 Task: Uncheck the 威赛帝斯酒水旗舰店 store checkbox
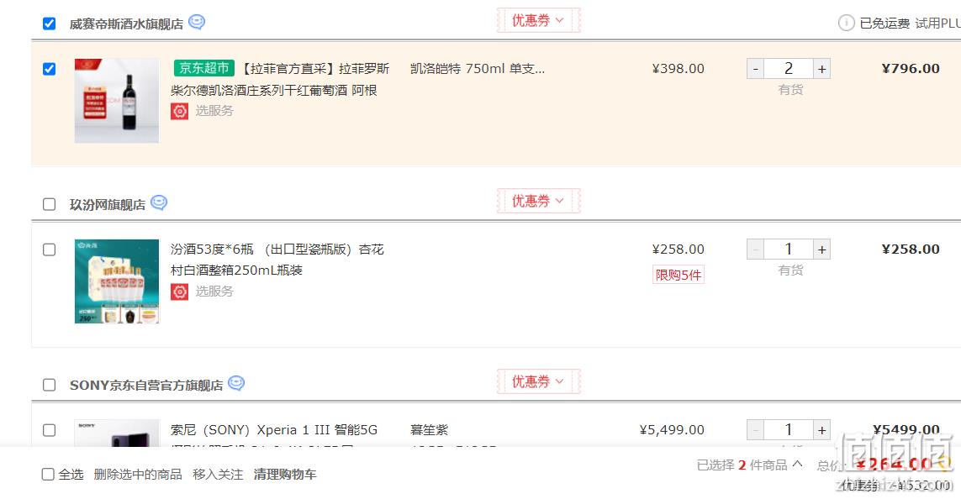tap(49, 24)
